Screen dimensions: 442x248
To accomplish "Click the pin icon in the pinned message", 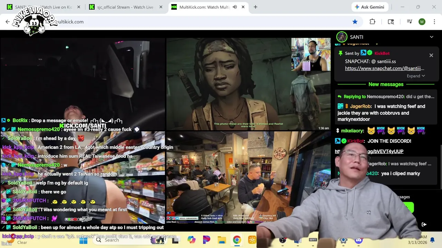I will 340,53.
